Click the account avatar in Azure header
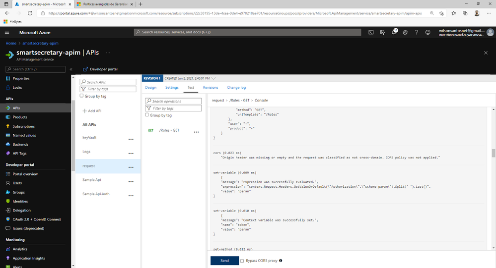 [491, 32]
